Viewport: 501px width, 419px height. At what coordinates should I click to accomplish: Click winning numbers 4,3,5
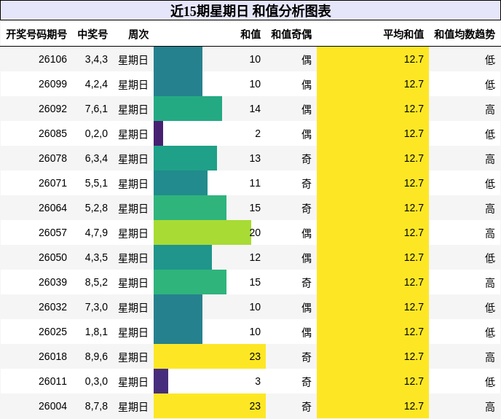[96, 257]
